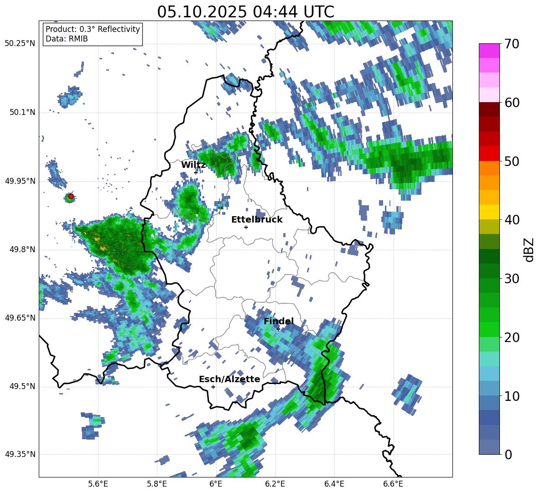Click the Ettelbruck city label

(x=257, y=220)
